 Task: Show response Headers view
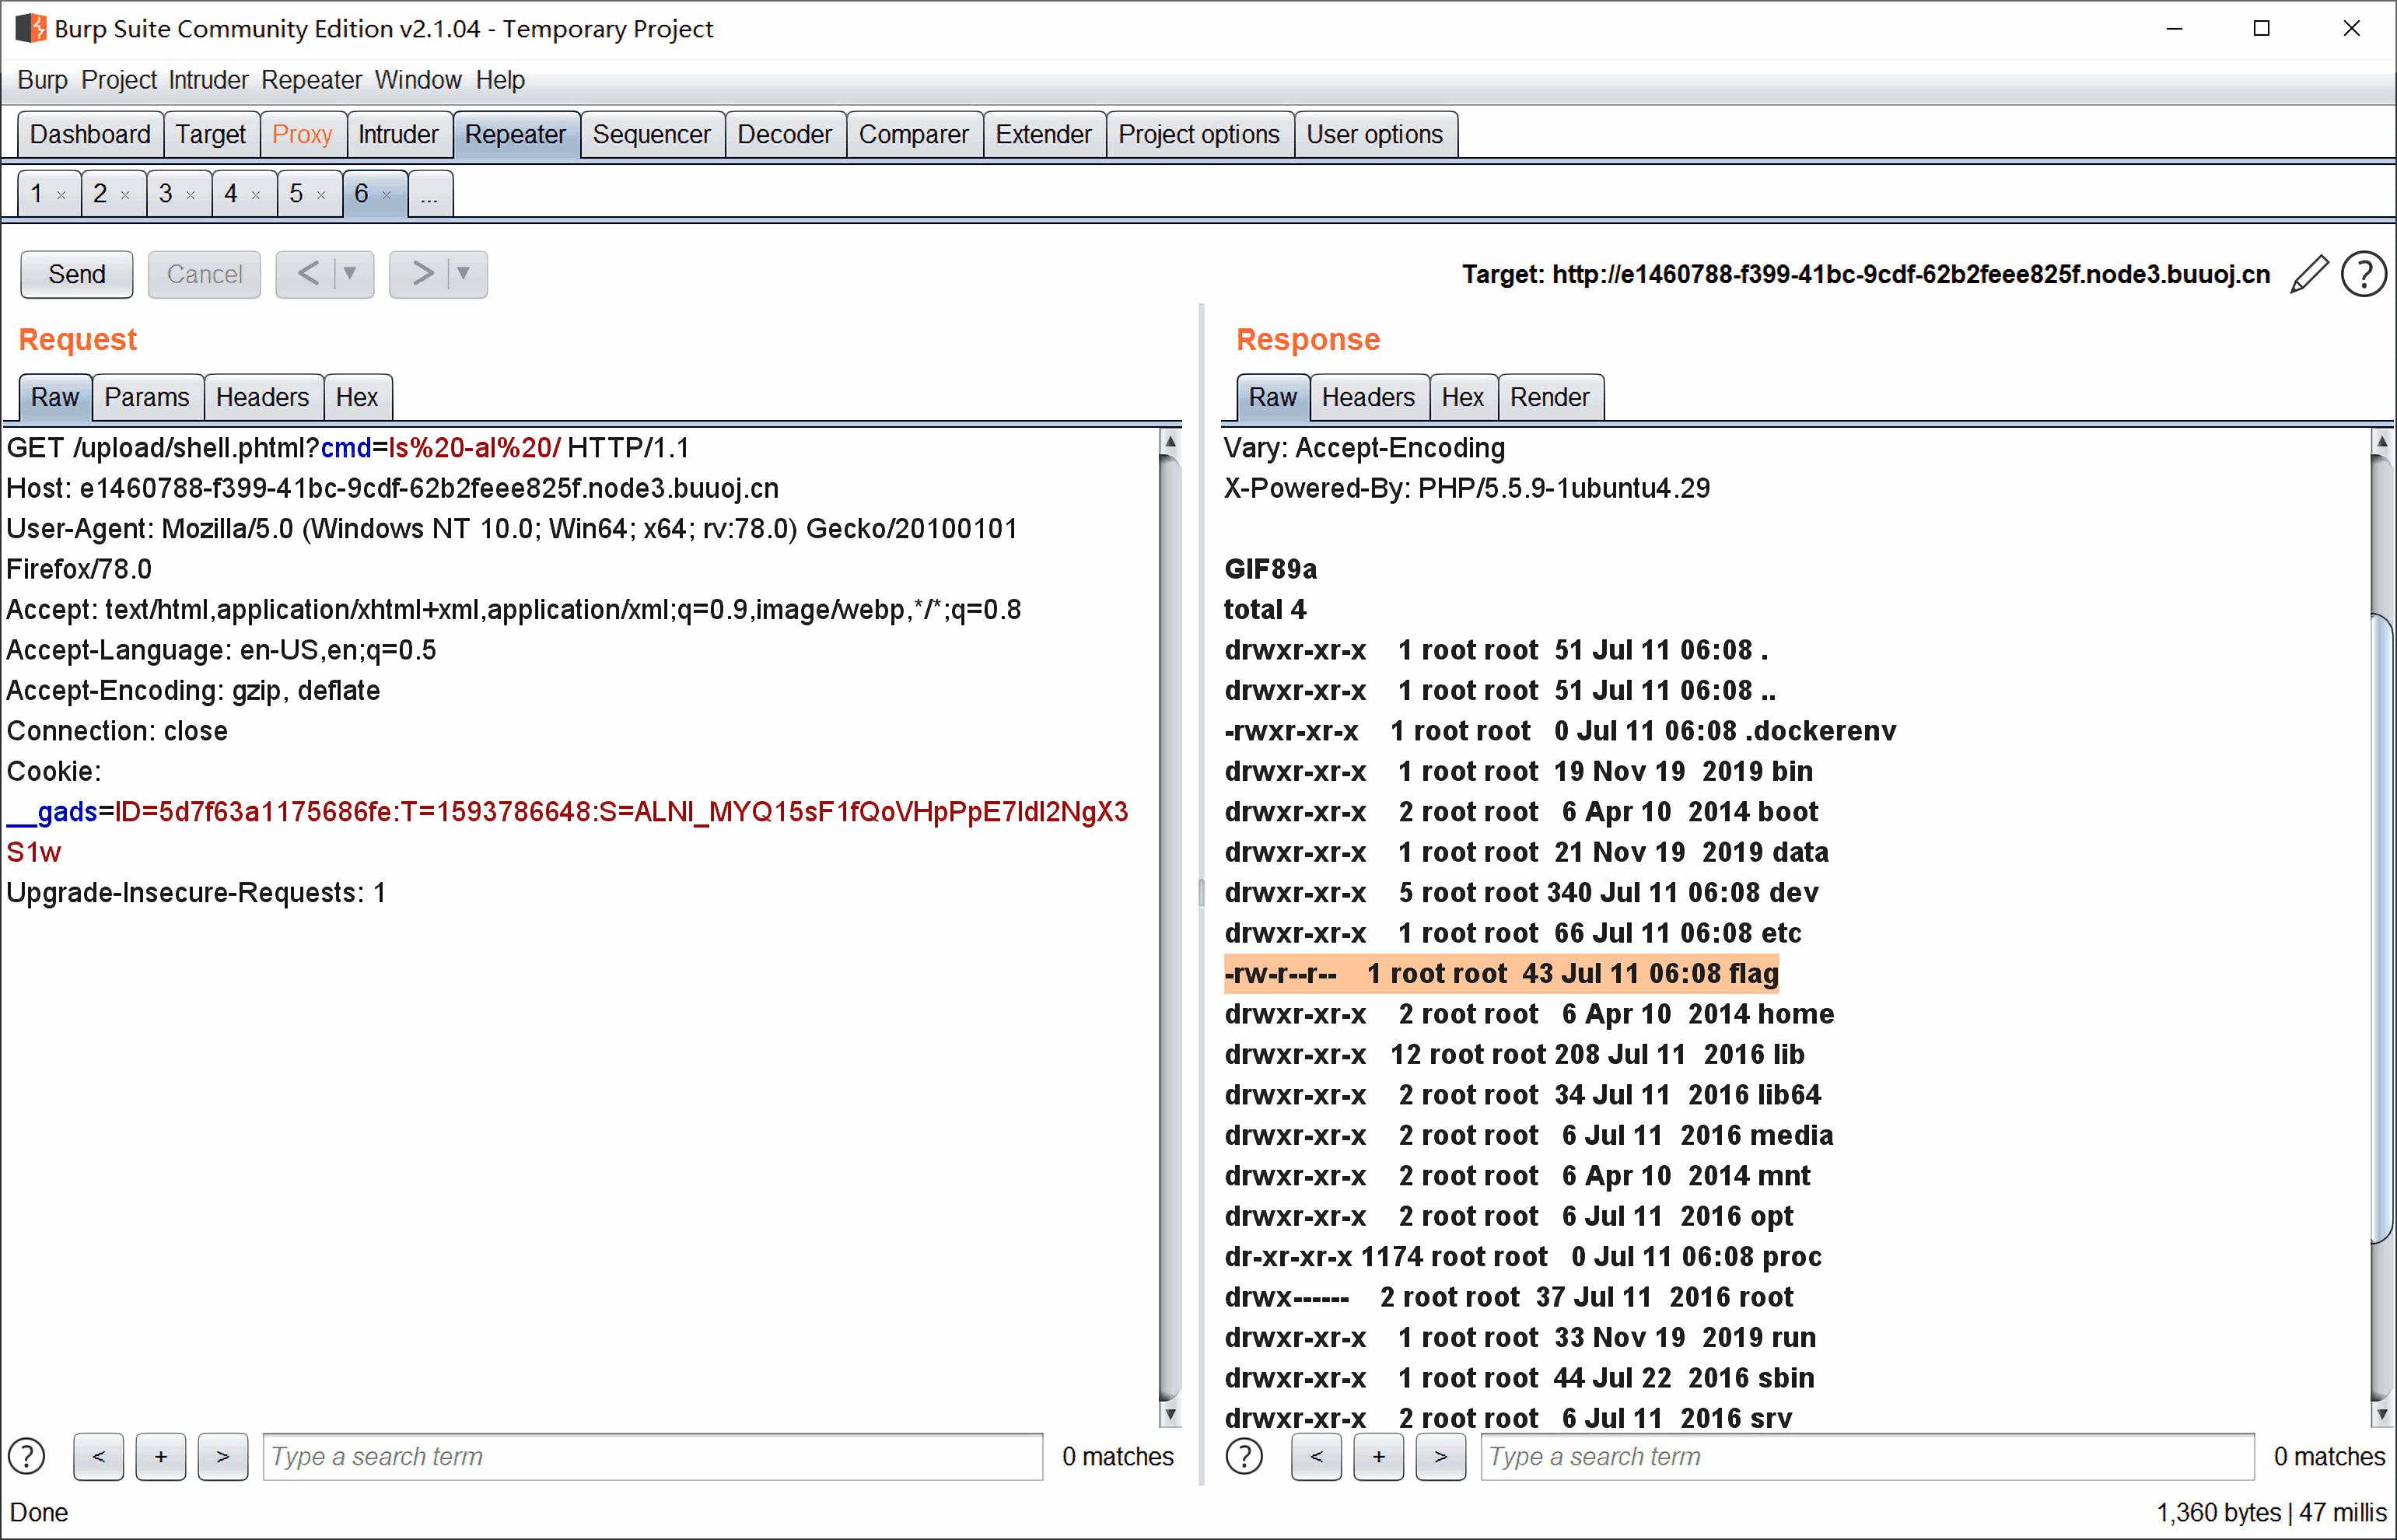[x=1368, y=397]
